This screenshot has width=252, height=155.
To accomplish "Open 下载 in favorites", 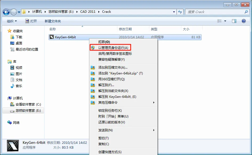I will [19, 37].
